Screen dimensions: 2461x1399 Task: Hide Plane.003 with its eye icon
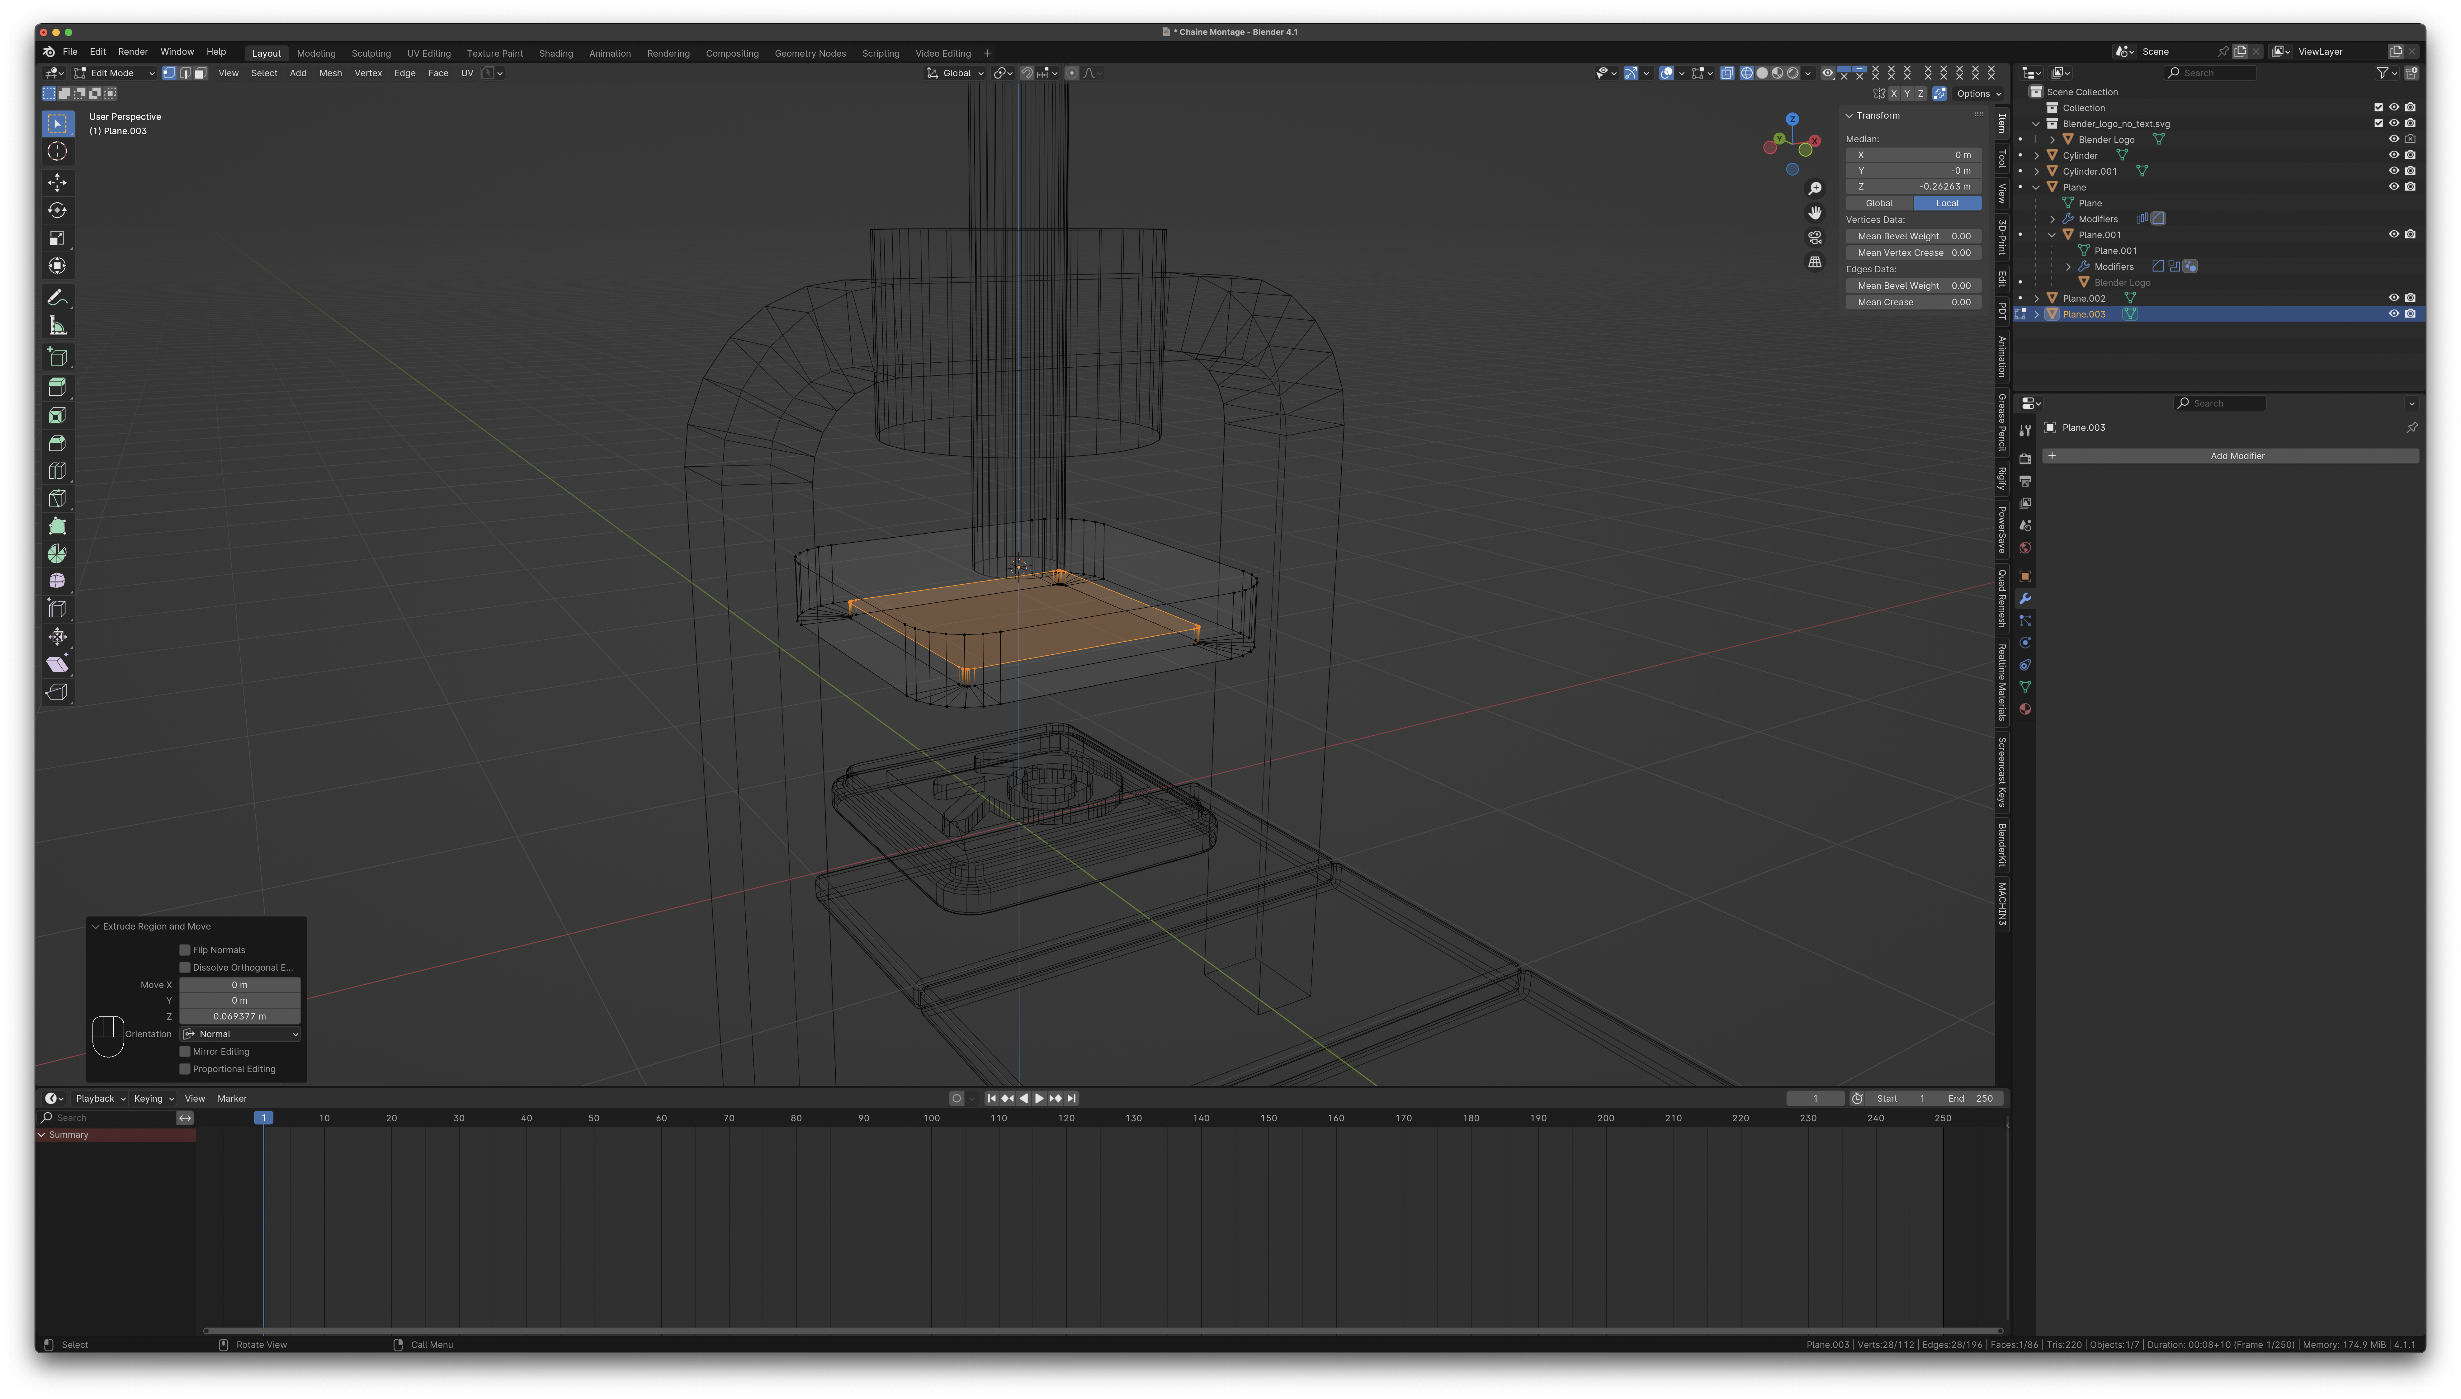(x=2394, y=314)
